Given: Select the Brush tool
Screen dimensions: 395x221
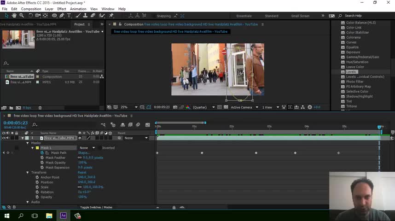Looking at the screenshot, I should pos(78,16).
